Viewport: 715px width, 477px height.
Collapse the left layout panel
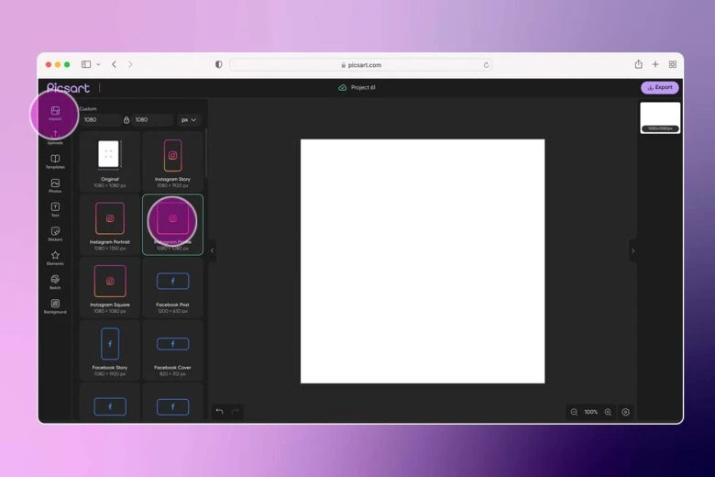click(213, 250)
